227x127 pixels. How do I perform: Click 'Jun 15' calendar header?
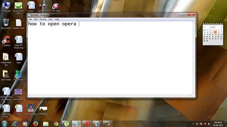(213, 27)
